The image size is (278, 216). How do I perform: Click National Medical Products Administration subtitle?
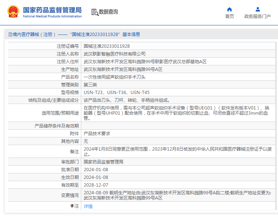52,16
